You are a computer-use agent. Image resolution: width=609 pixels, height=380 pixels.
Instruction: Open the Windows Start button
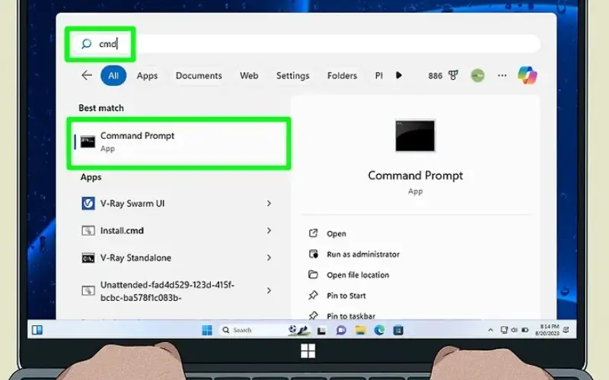207,330
